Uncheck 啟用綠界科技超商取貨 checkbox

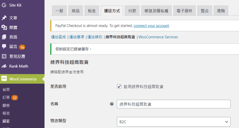pos(119,87)
